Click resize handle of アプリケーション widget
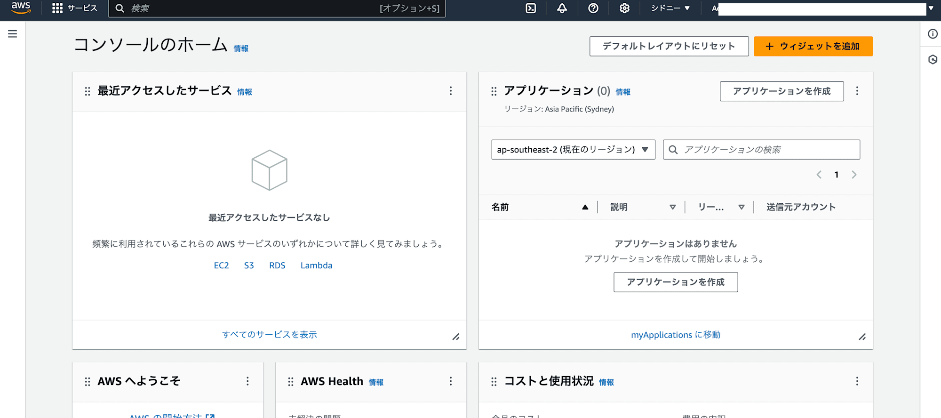The height and width of the screenshot is (418, 941). click(x=862, y=337)
